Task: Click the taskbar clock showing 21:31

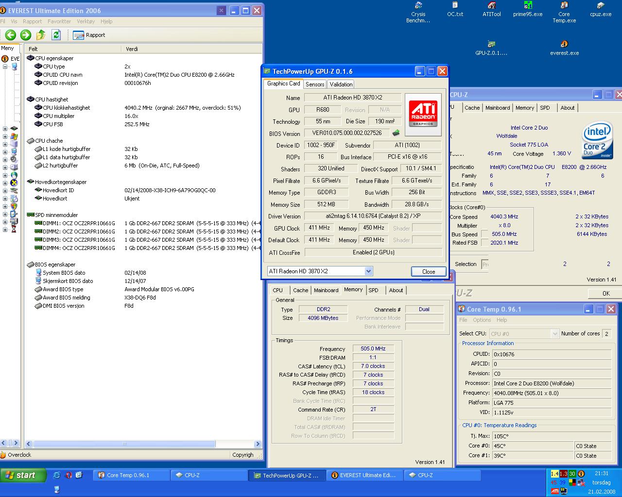Action: [601, 473]
